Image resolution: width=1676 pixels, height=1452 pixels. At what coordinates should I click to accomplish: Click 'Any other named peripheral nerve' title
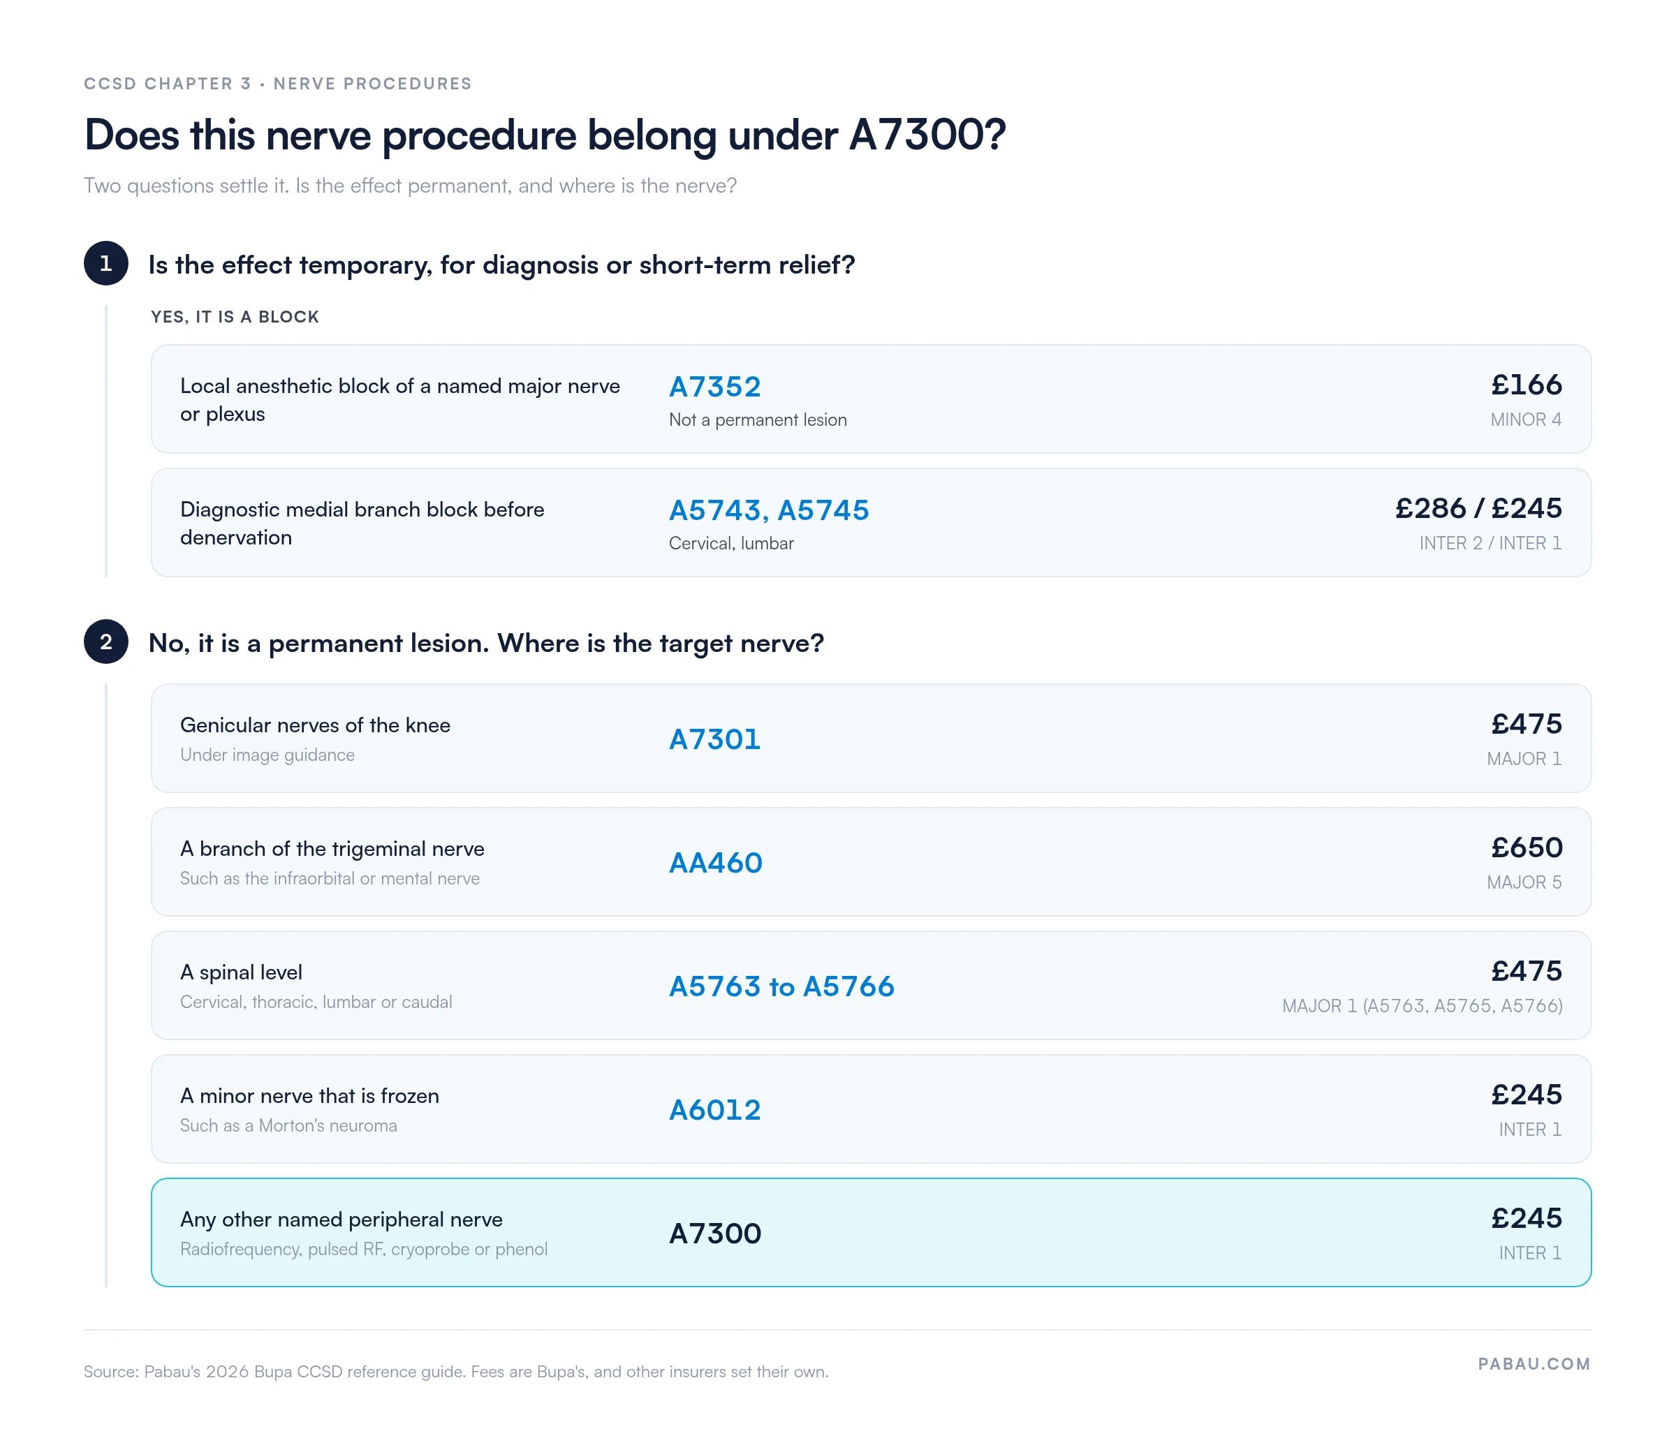(341, 1220)
